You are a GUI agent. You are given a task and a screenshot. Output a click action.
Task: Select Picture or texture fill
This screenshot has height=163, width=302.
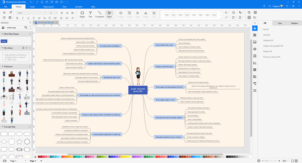point(271,57)
